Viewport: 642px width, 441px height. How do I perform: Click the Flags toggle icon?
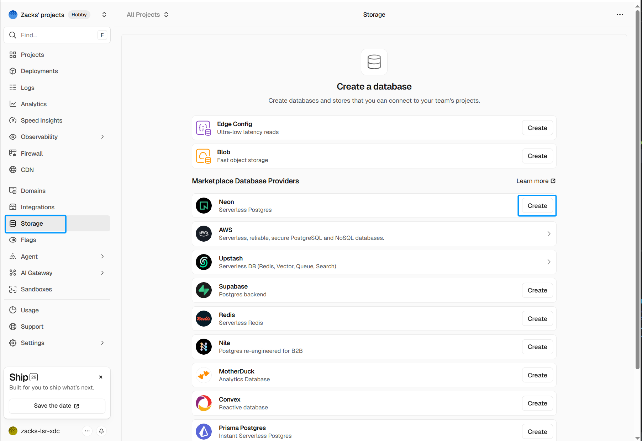pyautogui.click(x=13, y=240)
